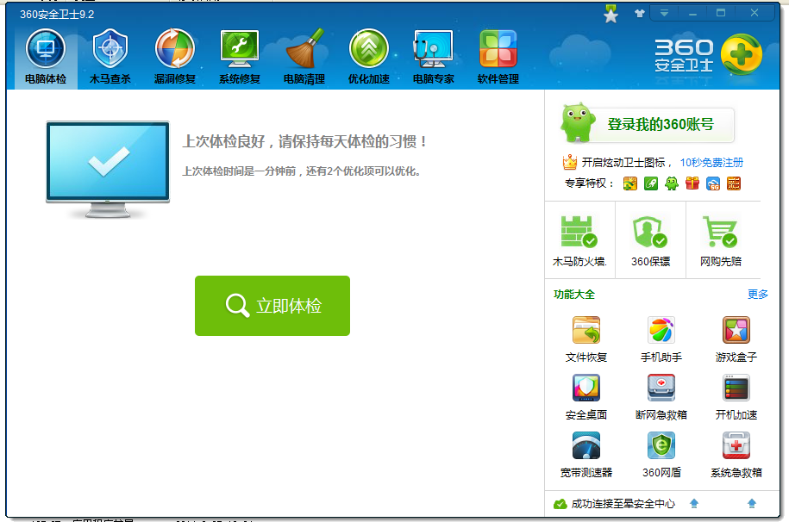
Task: Select 优化加速 tab
Action: click(x=369, y=57)
